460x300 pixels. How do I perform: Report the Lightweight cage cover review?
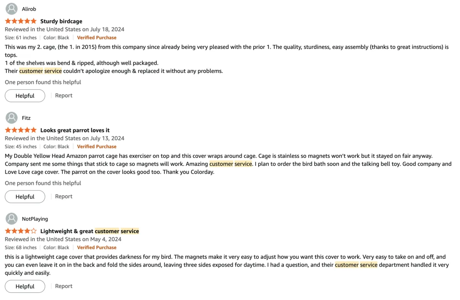(x=64, y=286)
